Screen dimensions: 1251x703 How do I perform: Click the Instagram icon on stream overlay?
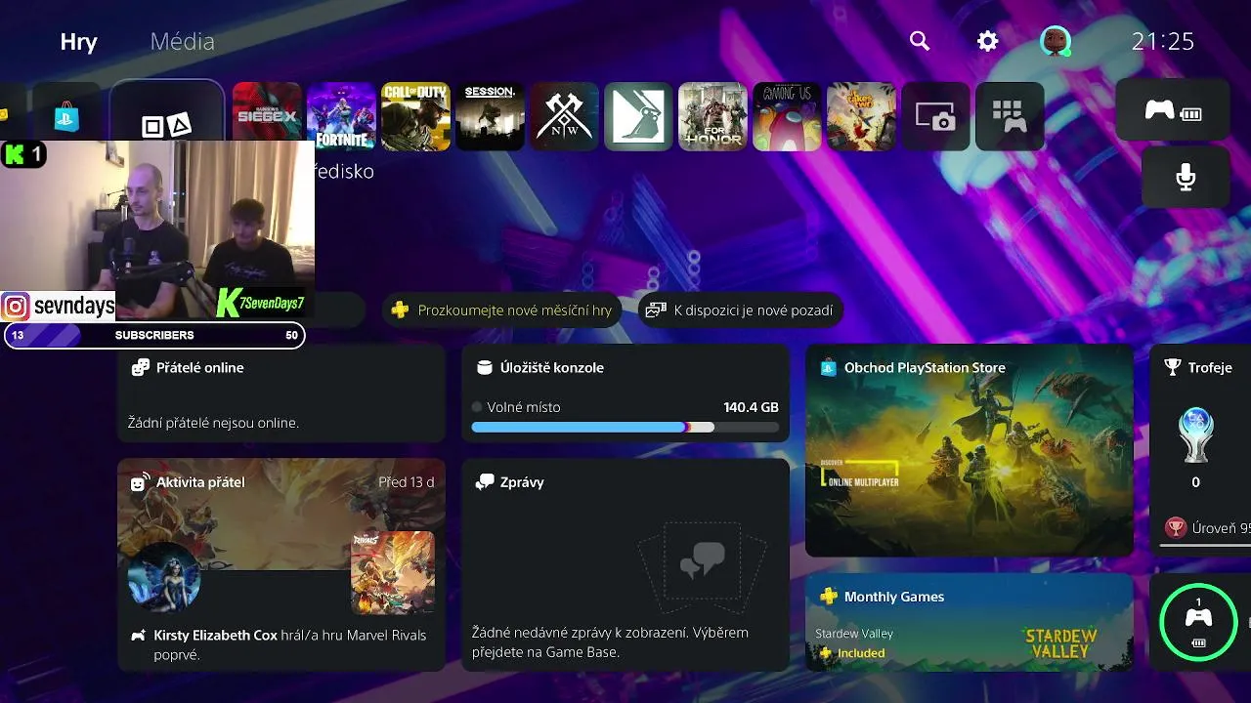pos(16,307)
